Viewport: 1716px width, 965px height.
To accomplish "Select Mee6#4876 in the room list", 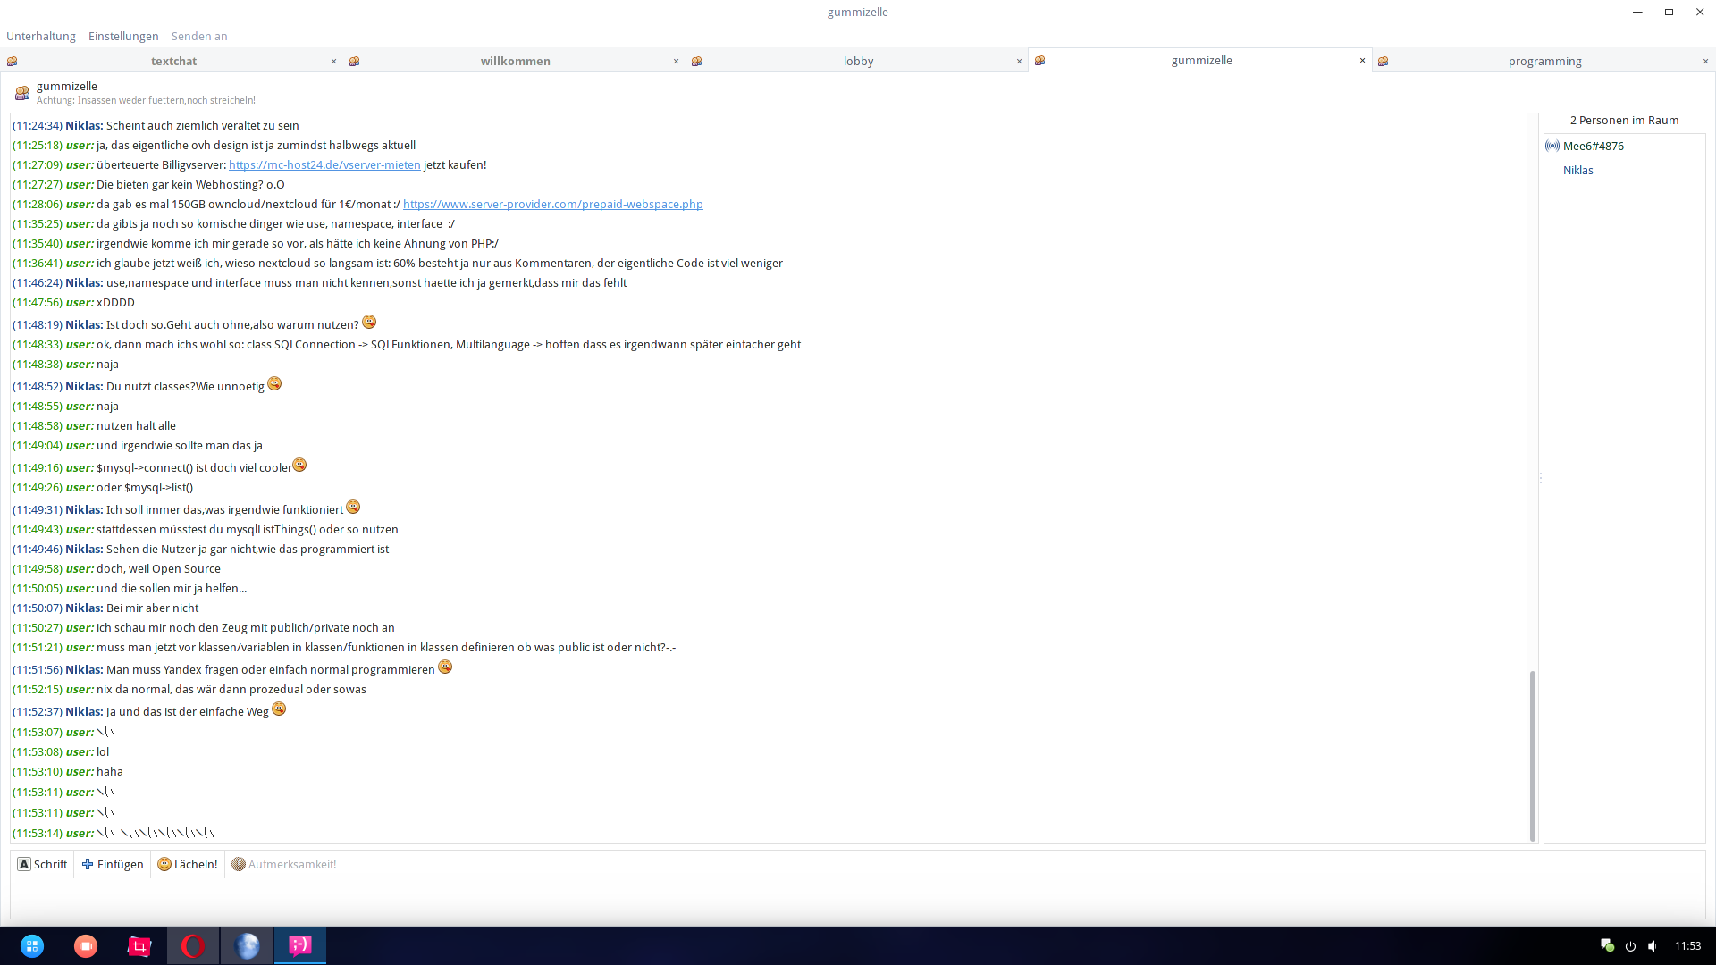I will pos(1593,146).
